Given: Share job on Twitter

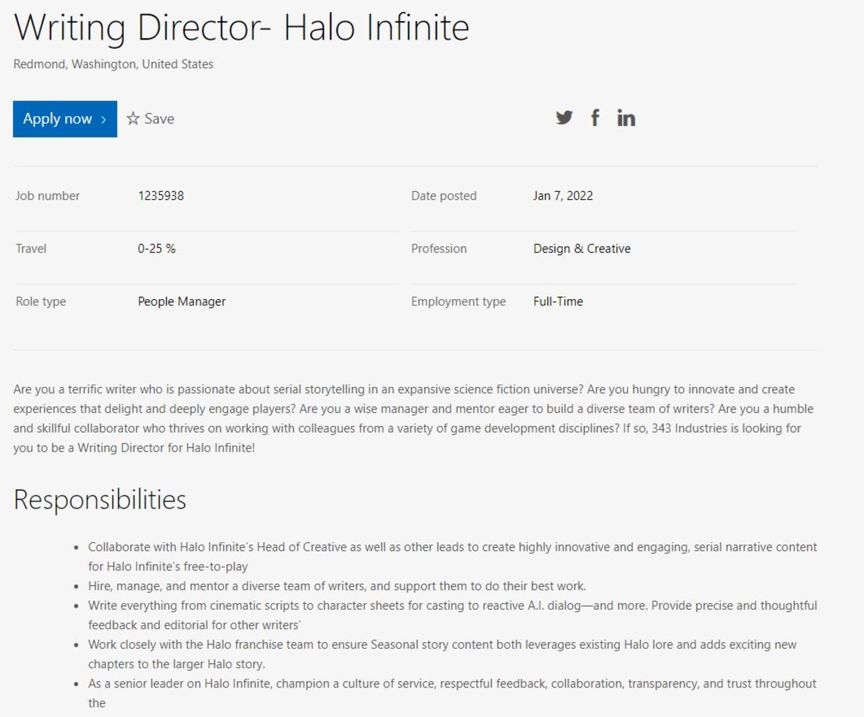Looking at the screenshot, I should [564, 118].
